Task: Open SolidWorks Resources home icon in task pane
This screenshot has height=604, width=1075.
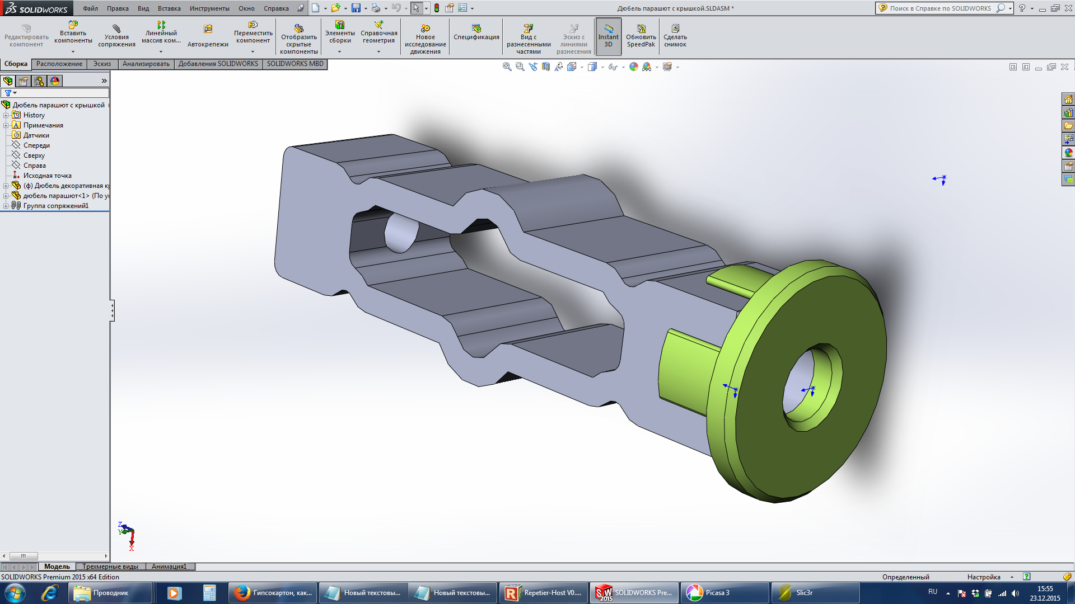Action: [x=1068, y=99]
